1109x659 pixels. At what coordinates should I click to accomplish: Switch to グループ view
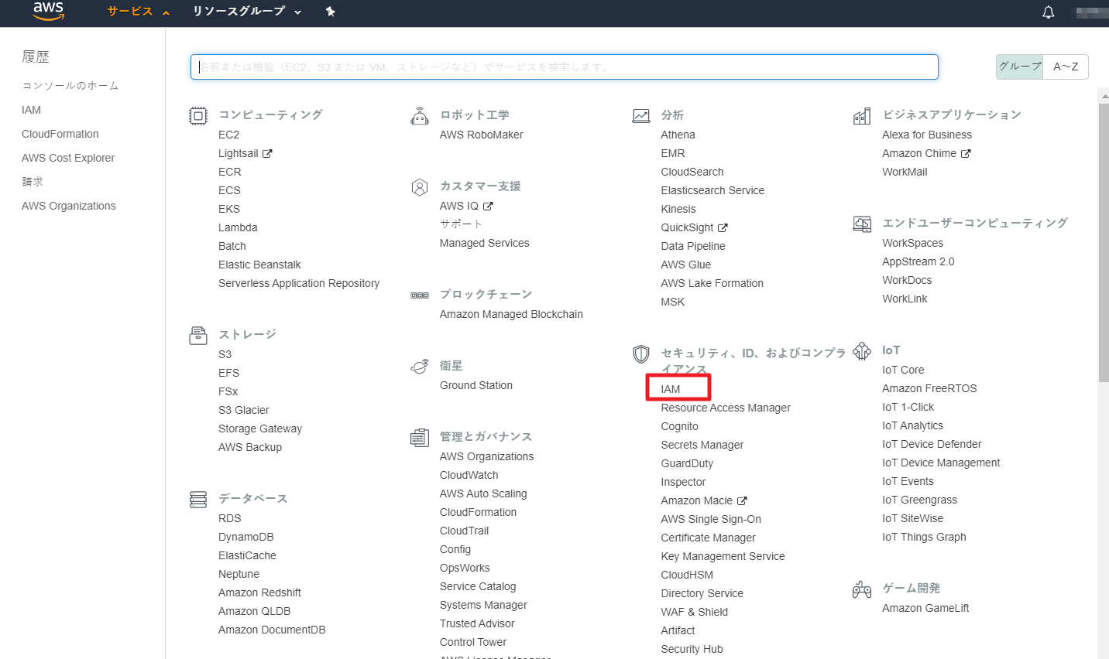coord(1019,67)
